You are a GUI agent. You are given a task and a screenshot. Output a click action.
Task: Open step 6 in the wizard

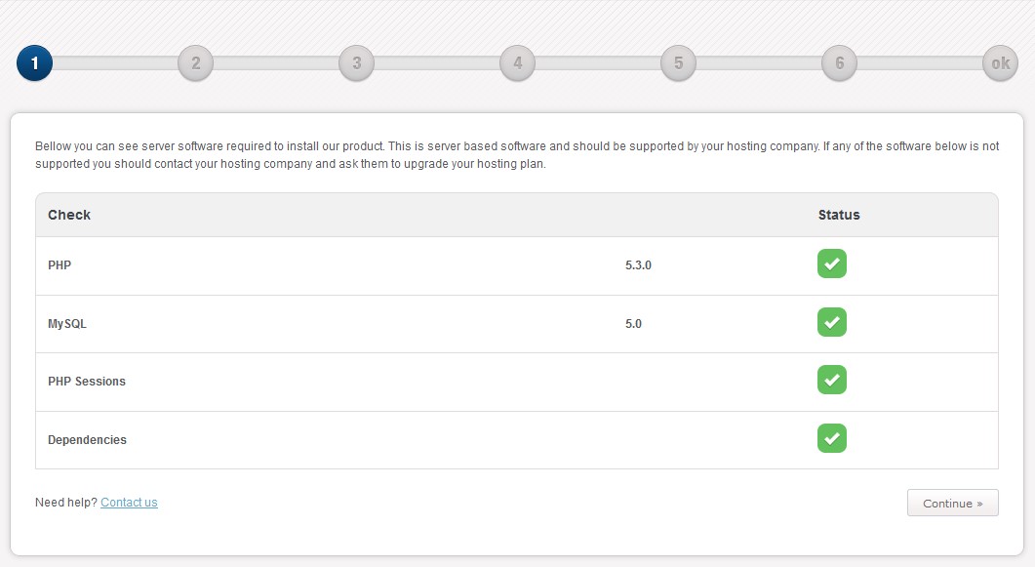click(839, 63)
